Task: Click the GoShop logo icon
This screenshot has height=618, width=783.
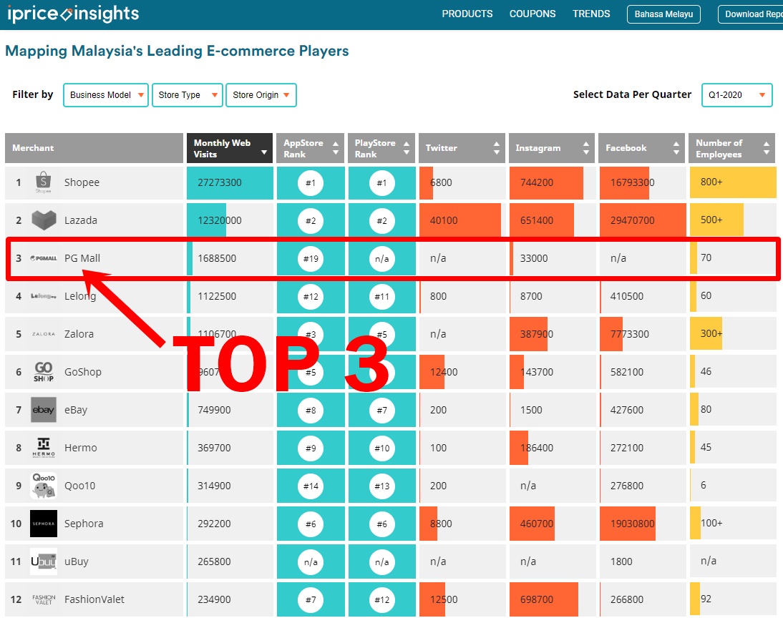Action: (44, 372)
